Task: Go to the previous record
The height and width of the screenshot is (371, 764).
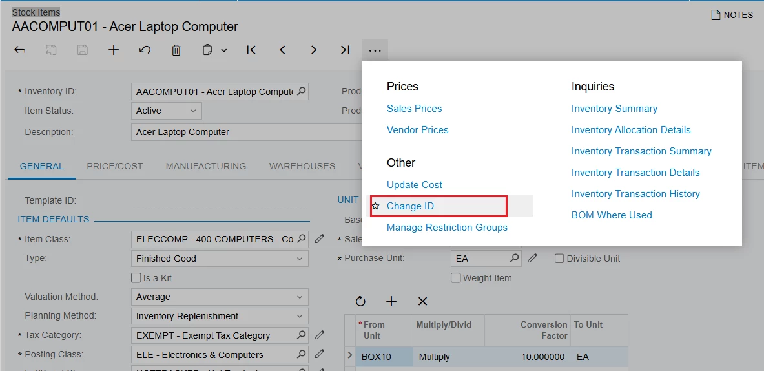Action: [x=282, y=50]
